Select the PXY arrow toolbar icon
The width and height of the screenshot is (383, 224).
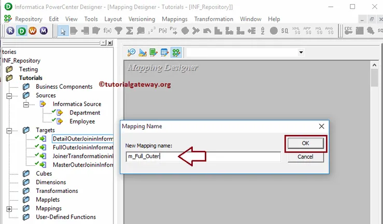tap(174, 31)
